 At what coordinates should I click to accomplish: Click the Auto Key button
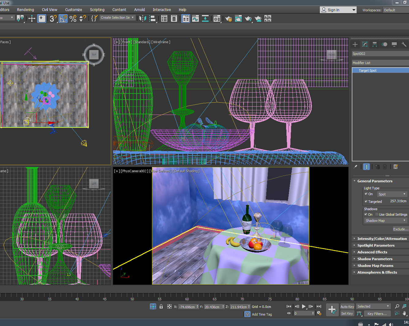347,307
